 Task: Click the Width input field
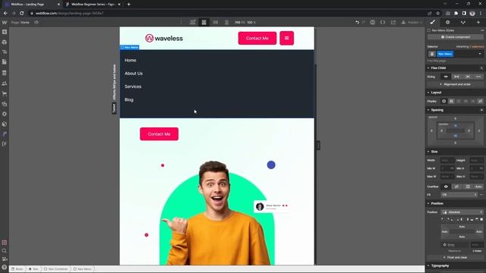click(447, 160)
